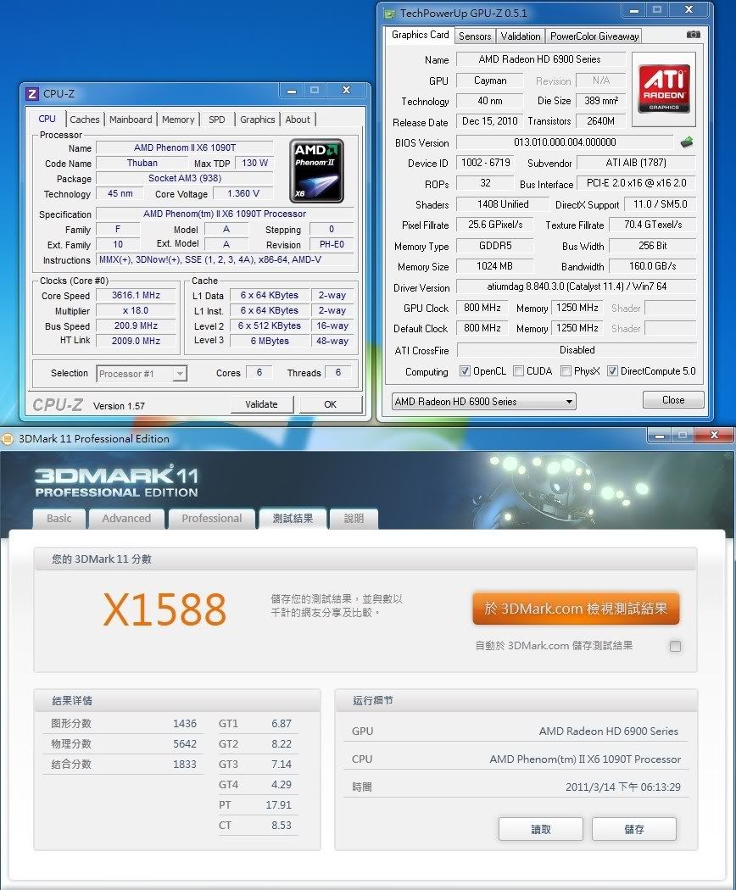Open the PowerColor Giveaway tab

pyautogui.click(x=594, y=36)
